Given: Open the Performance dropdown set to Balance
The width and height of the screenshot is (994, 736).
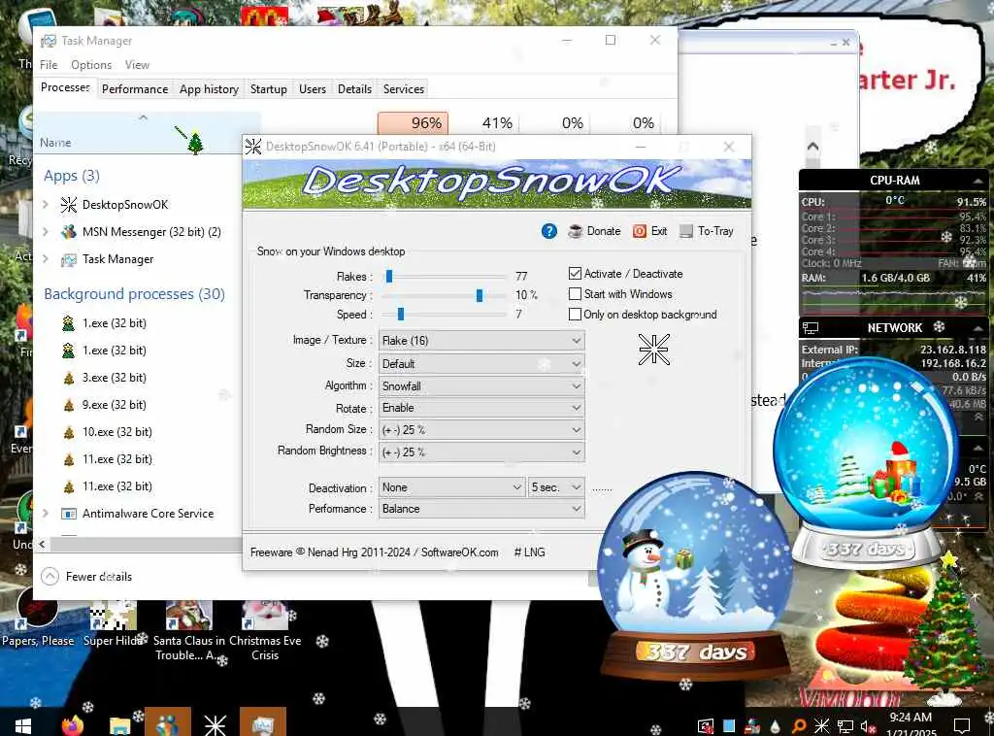Looking at the screenshot, I should (481, 509).
